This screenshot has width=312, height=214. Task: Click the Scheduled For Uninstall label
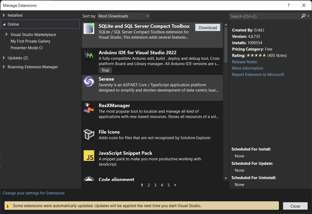[254, 178]
